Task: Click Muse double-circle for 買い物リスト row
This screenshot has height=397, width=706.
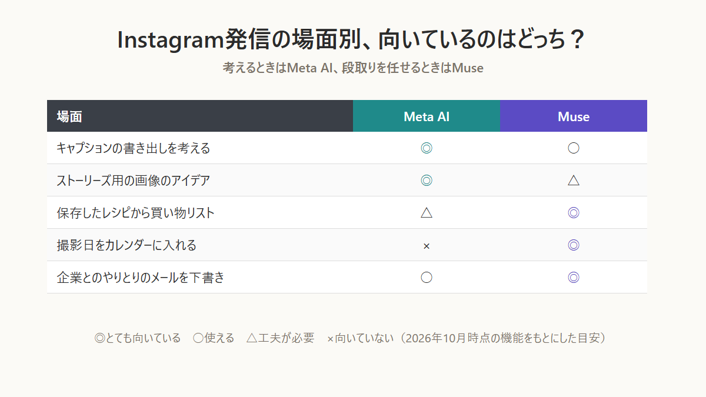Action: tap(574, 213)
